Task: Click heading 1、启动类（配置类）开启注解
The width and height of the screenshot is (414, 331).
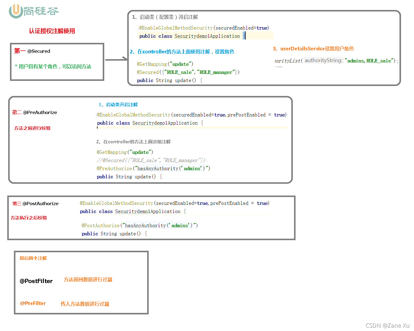Action: (165, 17)
